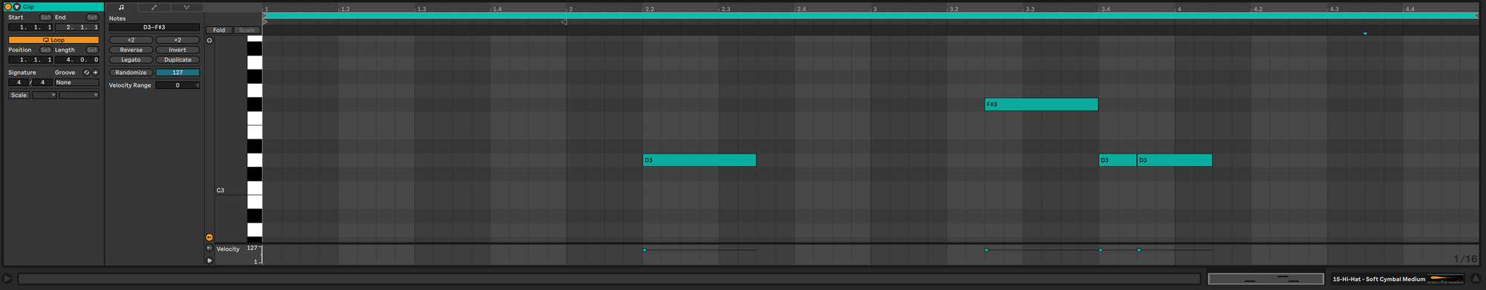
Task: Toggle the orange velocity lane show button
Action: point(210,237)
